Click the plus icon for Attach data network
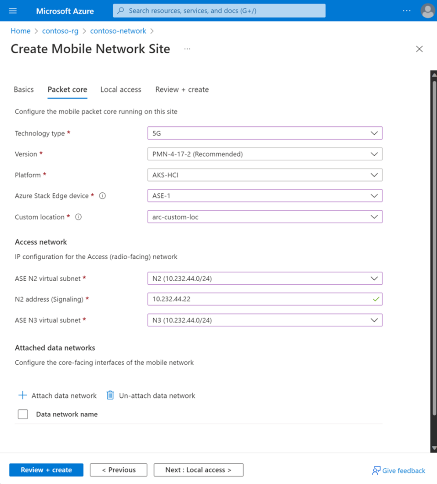The height and width of the screenshot is (484, 437). (x=22, y=396)
